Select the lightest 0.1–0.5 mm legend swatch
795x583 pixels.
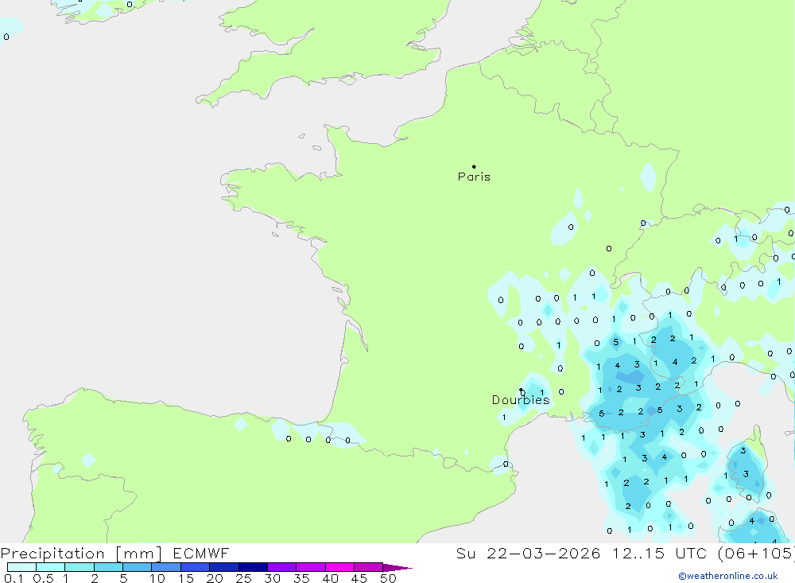coord(21,567)
